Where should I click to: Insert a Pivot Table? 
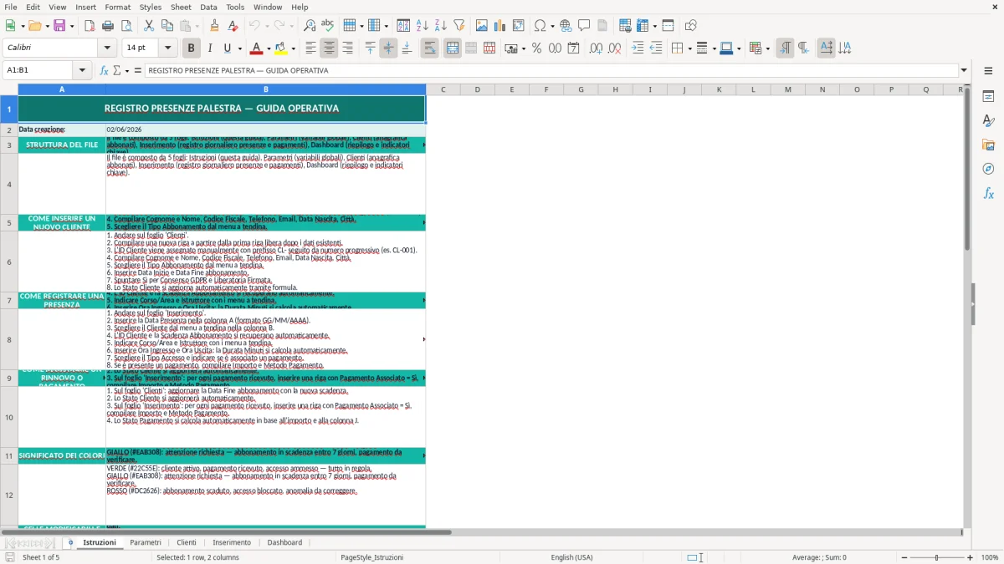click(519, 26)
